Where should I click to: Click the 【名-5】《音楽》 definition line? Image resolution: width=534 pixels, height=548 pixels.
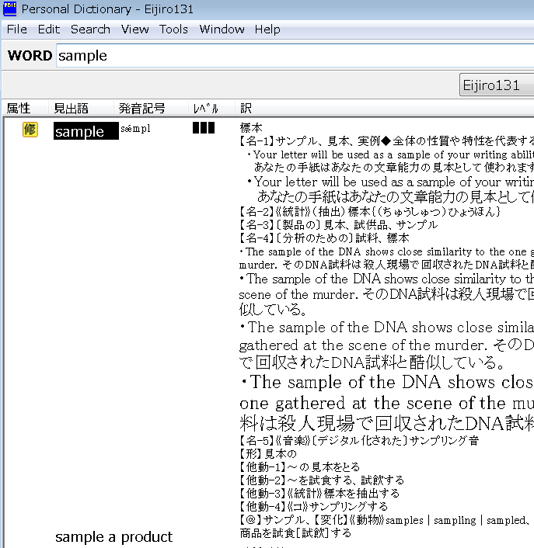359,440
